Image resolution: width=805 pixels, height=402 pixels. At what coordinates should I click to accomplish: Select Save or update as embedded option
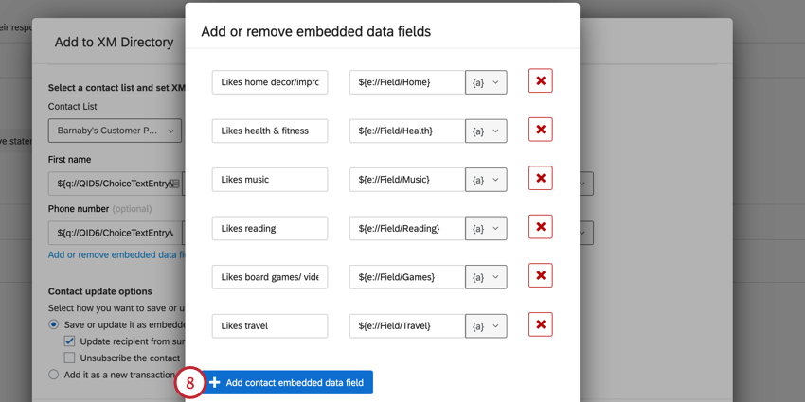pyautogui.click(x=54, y=324)
